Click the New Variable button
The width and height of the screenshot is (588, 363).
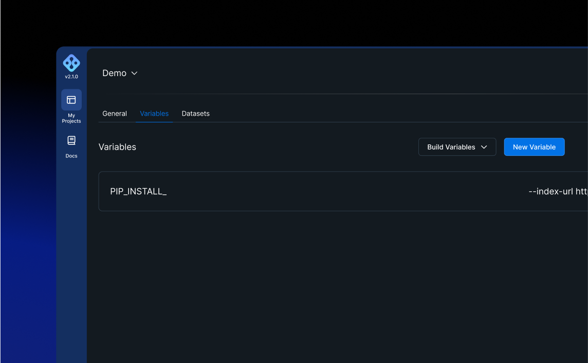coord(534,147)
